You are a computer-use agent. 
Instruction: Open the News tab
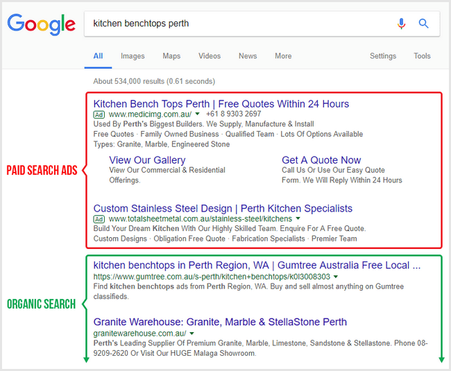click(248, 56)
